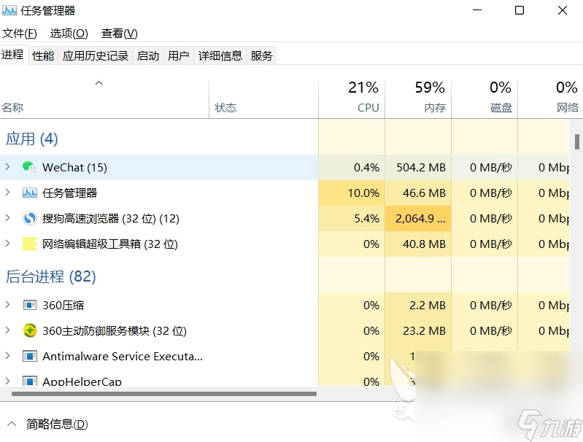
Task: Maximize the Task Manager window
Action: 520,10
